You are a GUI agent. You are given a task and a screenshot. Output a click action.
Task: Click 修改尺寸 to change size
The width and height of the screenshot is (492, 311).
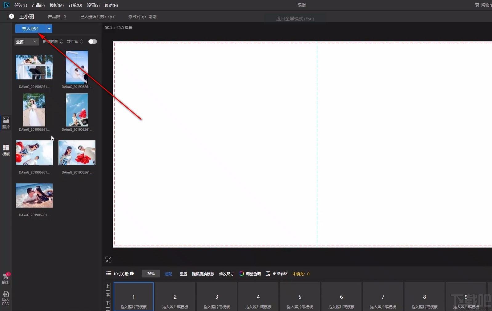pyautogui.click(x=227, y=274)
